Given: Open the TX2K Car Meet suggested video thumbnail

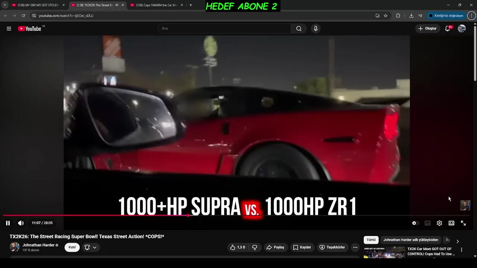Looking at the screenshot, I should point(384,252).
